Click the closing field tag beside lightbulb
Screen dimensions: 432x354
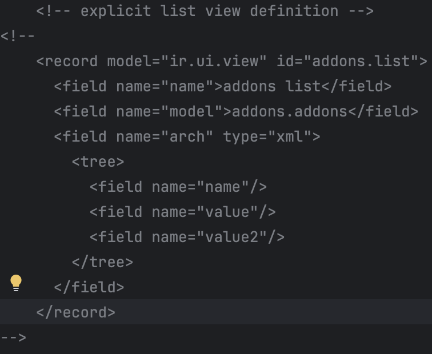[89, 287]
